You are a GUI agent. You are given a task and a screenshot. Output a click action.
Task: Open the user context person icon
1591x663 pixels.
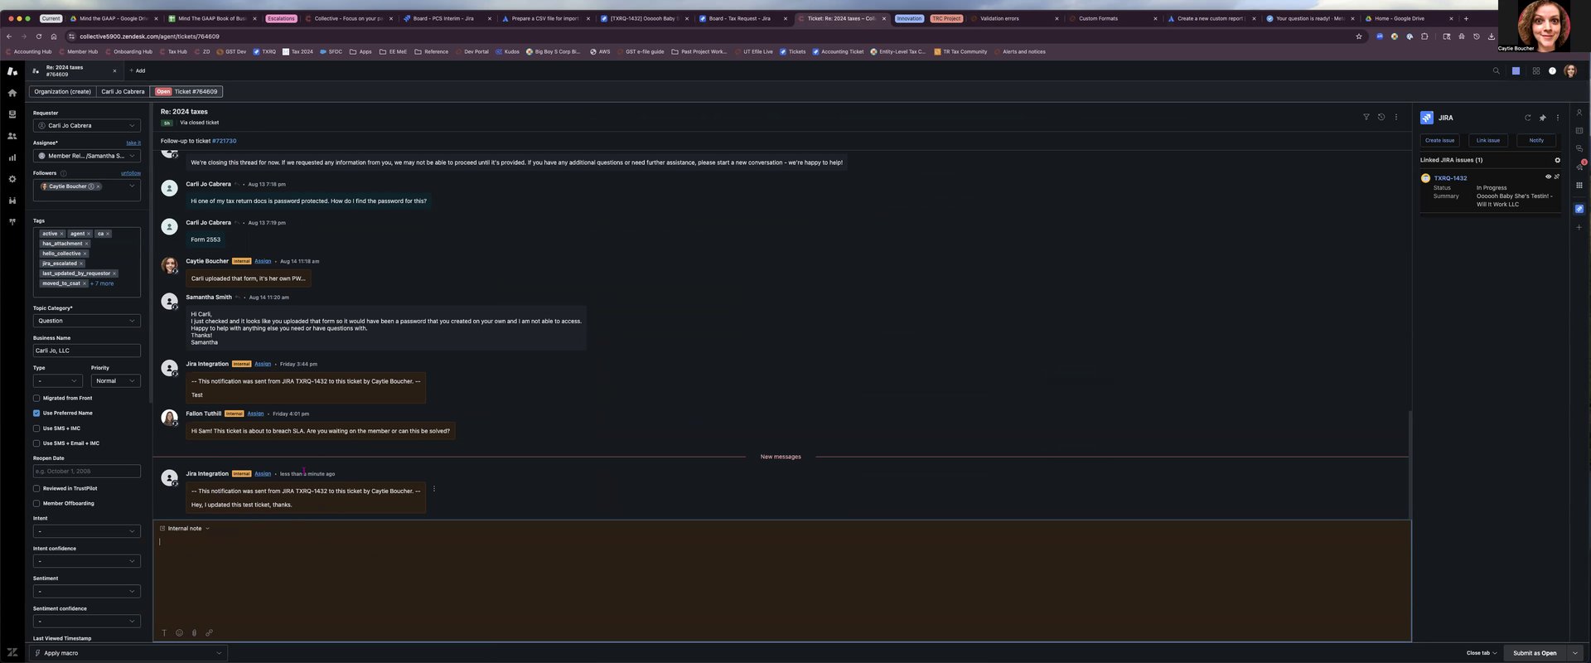click(x=1579, y=113)
